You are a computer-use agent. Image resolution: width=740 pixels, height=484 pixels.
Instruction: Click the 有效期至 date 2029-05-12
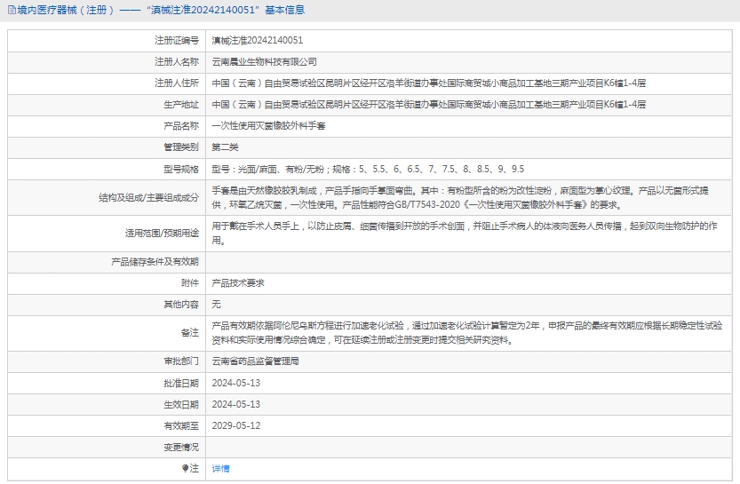(235, 425)
